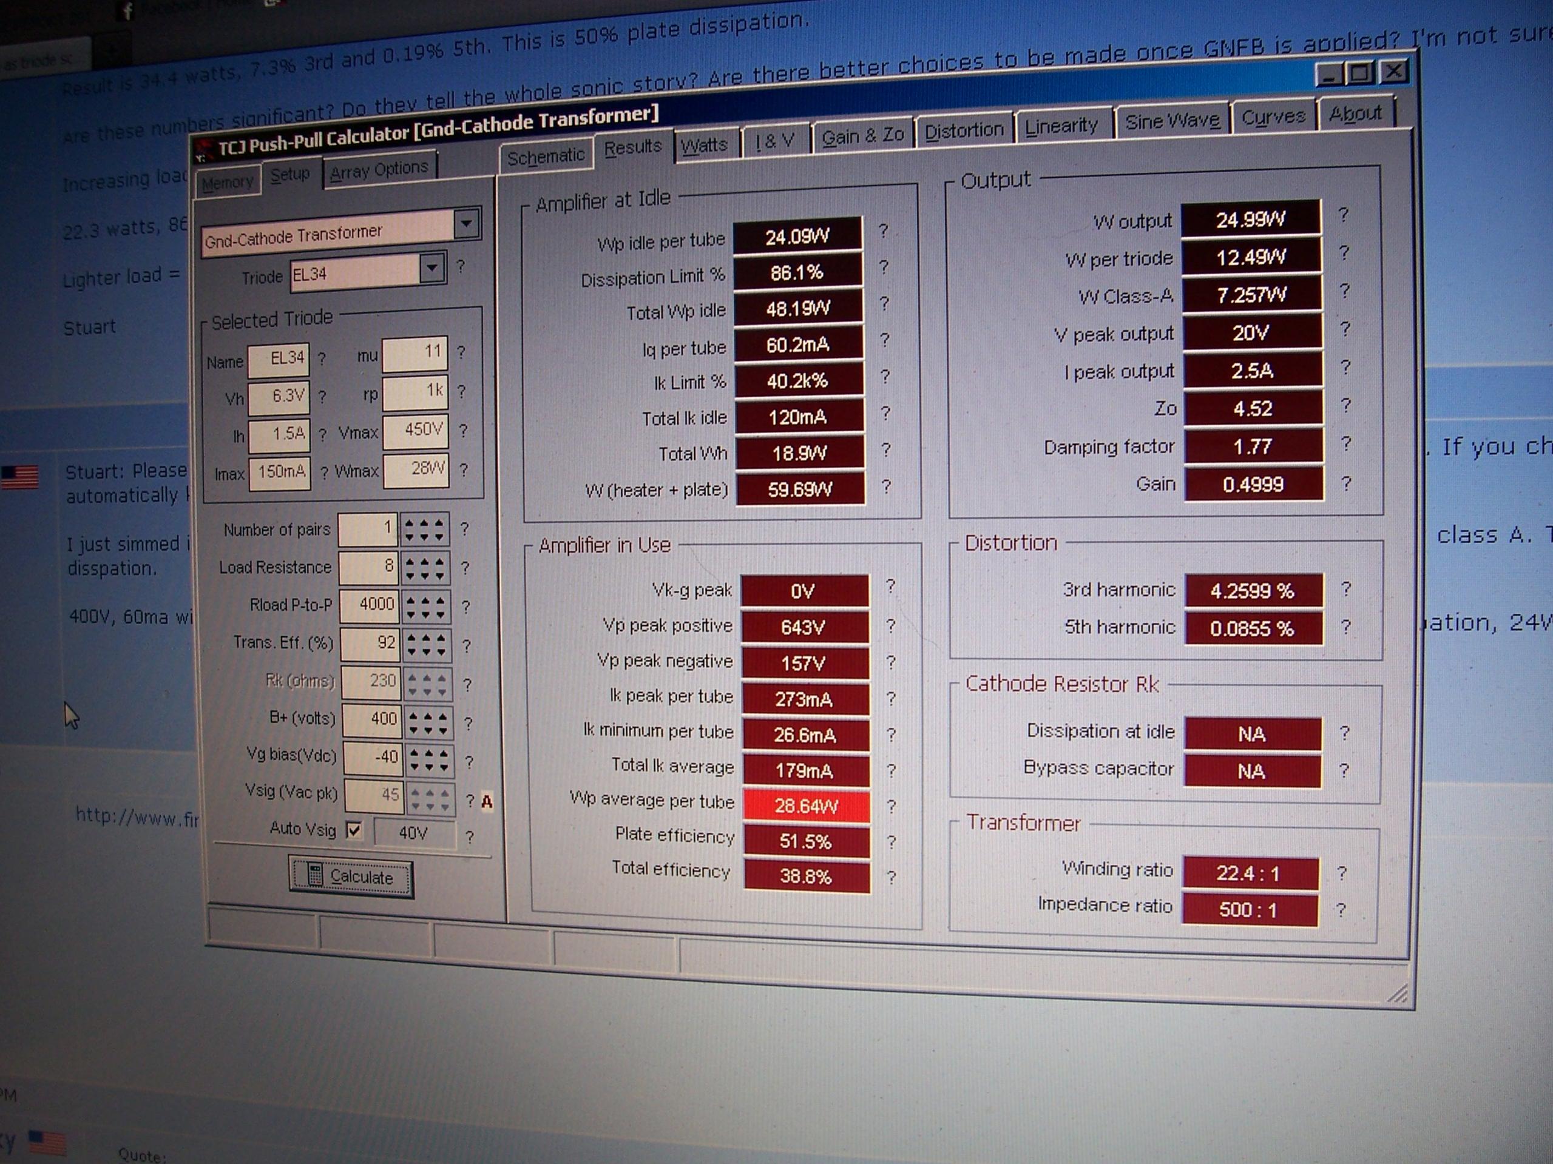Click the help icon for Vp peak positive
The height and width of the screenshot is (1164, 1553).
point(891,625)
